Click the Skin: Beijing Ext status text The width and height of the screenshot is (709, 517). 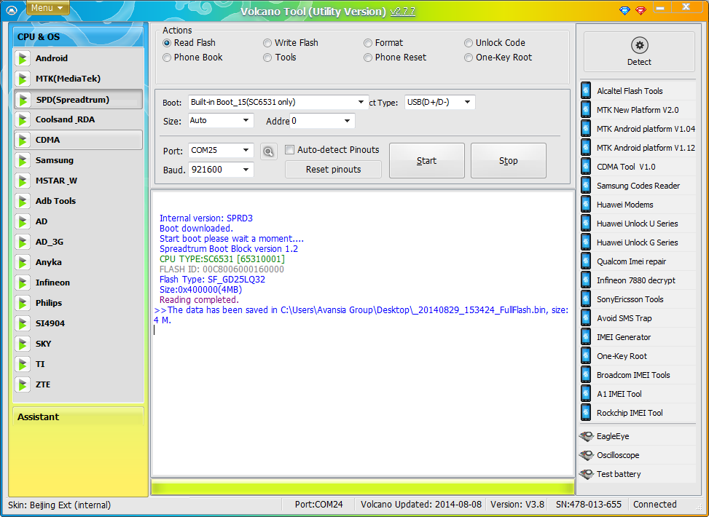point(59,505)
